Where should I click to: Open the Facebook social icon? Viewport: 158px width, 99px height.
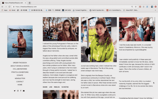[21, 91]
